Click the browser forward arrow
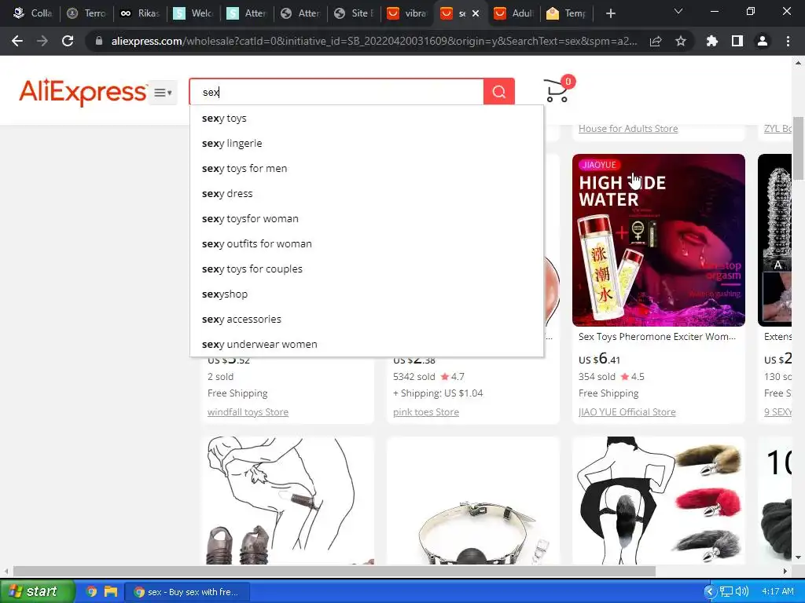 42,41
